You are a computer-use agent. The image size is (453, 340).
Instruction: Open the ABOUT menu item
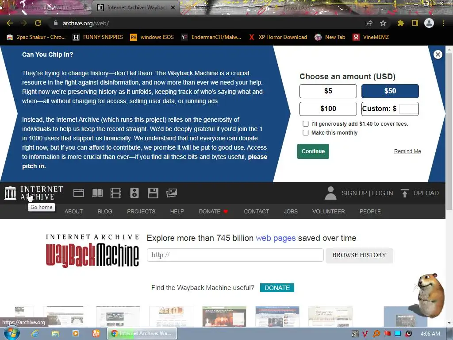pos(74,211)
